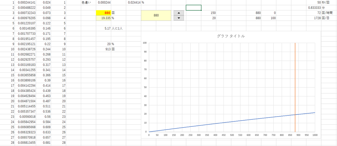Click the cell with text 人に1人

(118, 29)
